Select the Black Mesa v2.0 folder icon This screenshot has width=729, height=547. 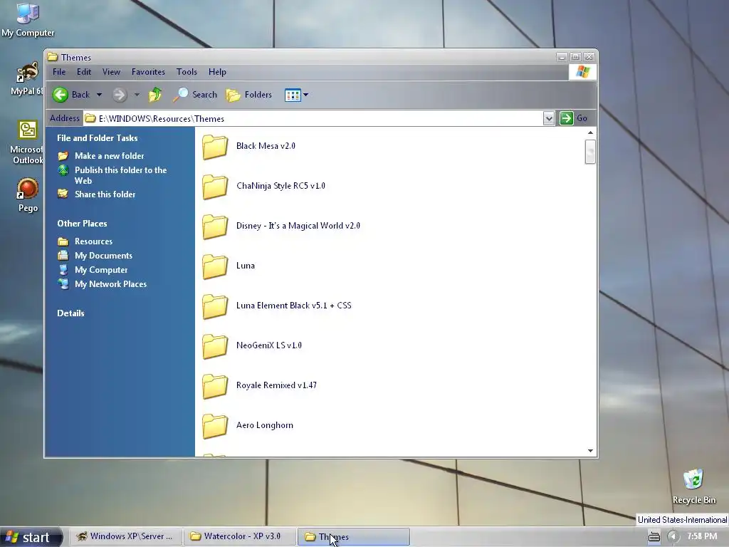pyautogui.click(x=215, y=147)
